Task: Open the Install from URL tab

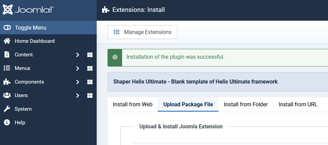Action: tap(298, 105)
